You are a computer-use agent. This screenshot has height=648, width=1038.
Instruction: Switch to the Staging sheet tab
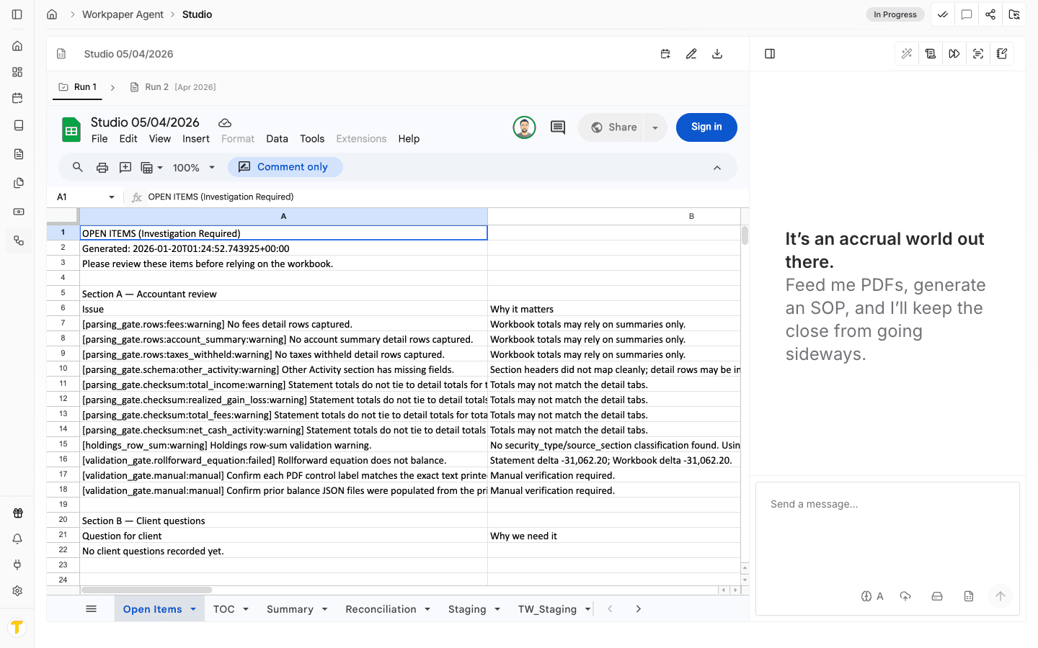(x=467, y=609)
